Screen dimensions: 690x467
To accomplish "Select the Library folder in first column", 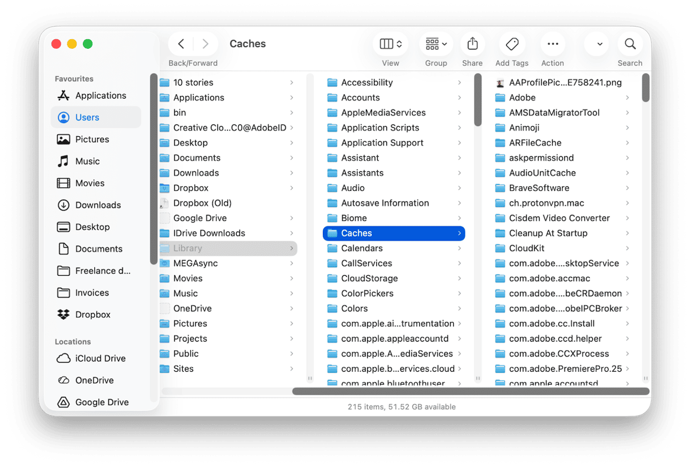I will tap(188, 248).
